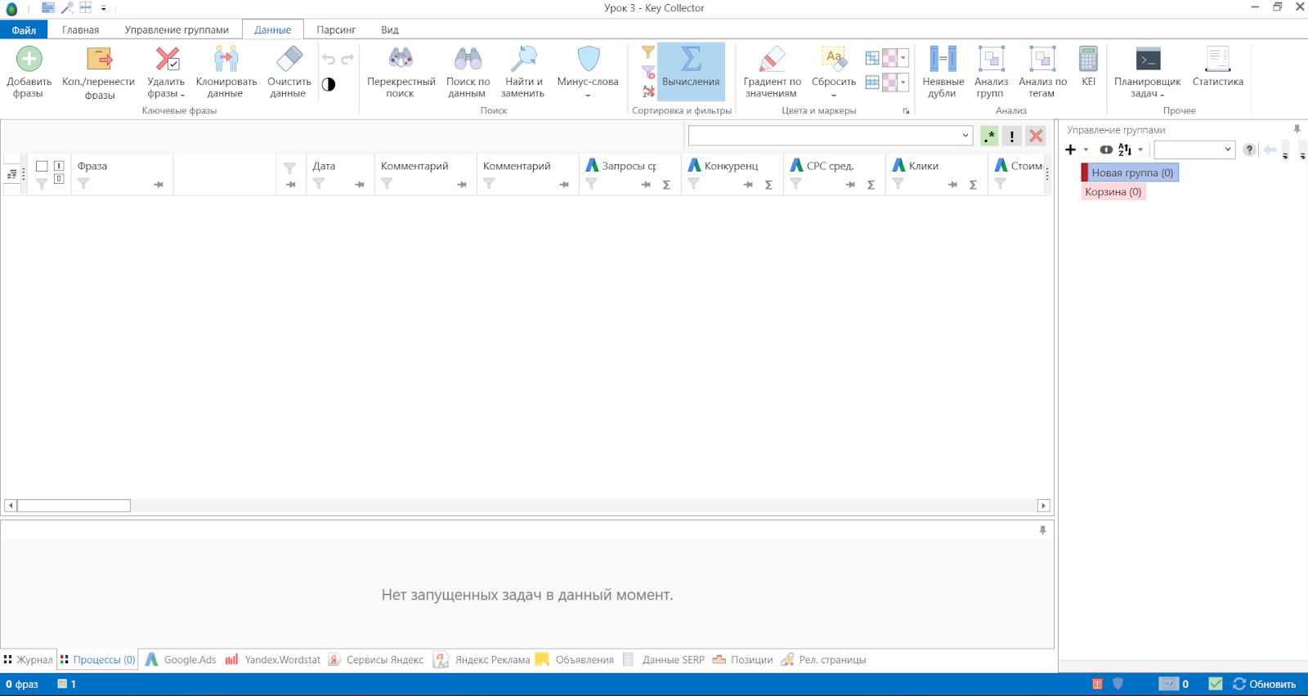This screenshot has width=1308, height=696.
Task: Open Неявные дубли analysis
Action: pyautogui.click(x=943, y=72)
